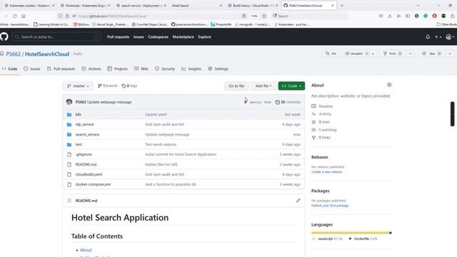The width and height of the screenshot is (457, 257).
Task: Open the master branch selector
Action: [78, 86]
